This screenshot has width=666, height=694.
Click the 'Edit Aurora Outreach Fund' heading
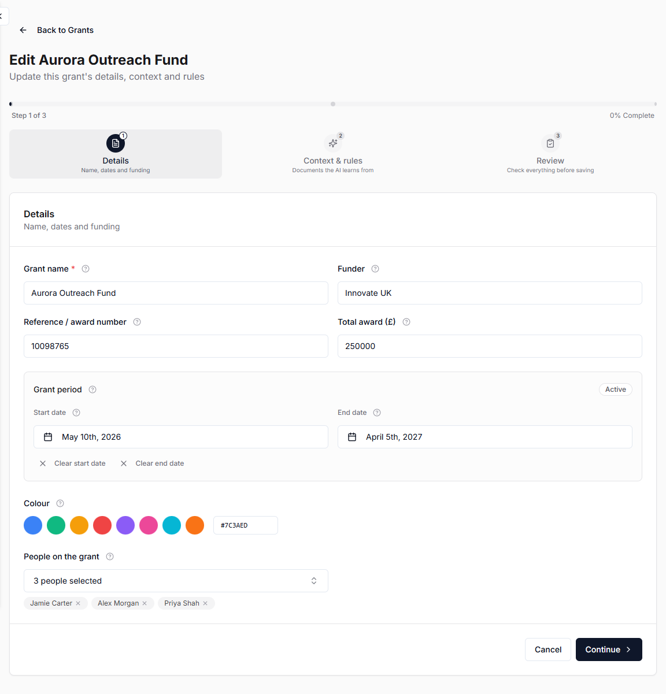click(x=99, y=60)
